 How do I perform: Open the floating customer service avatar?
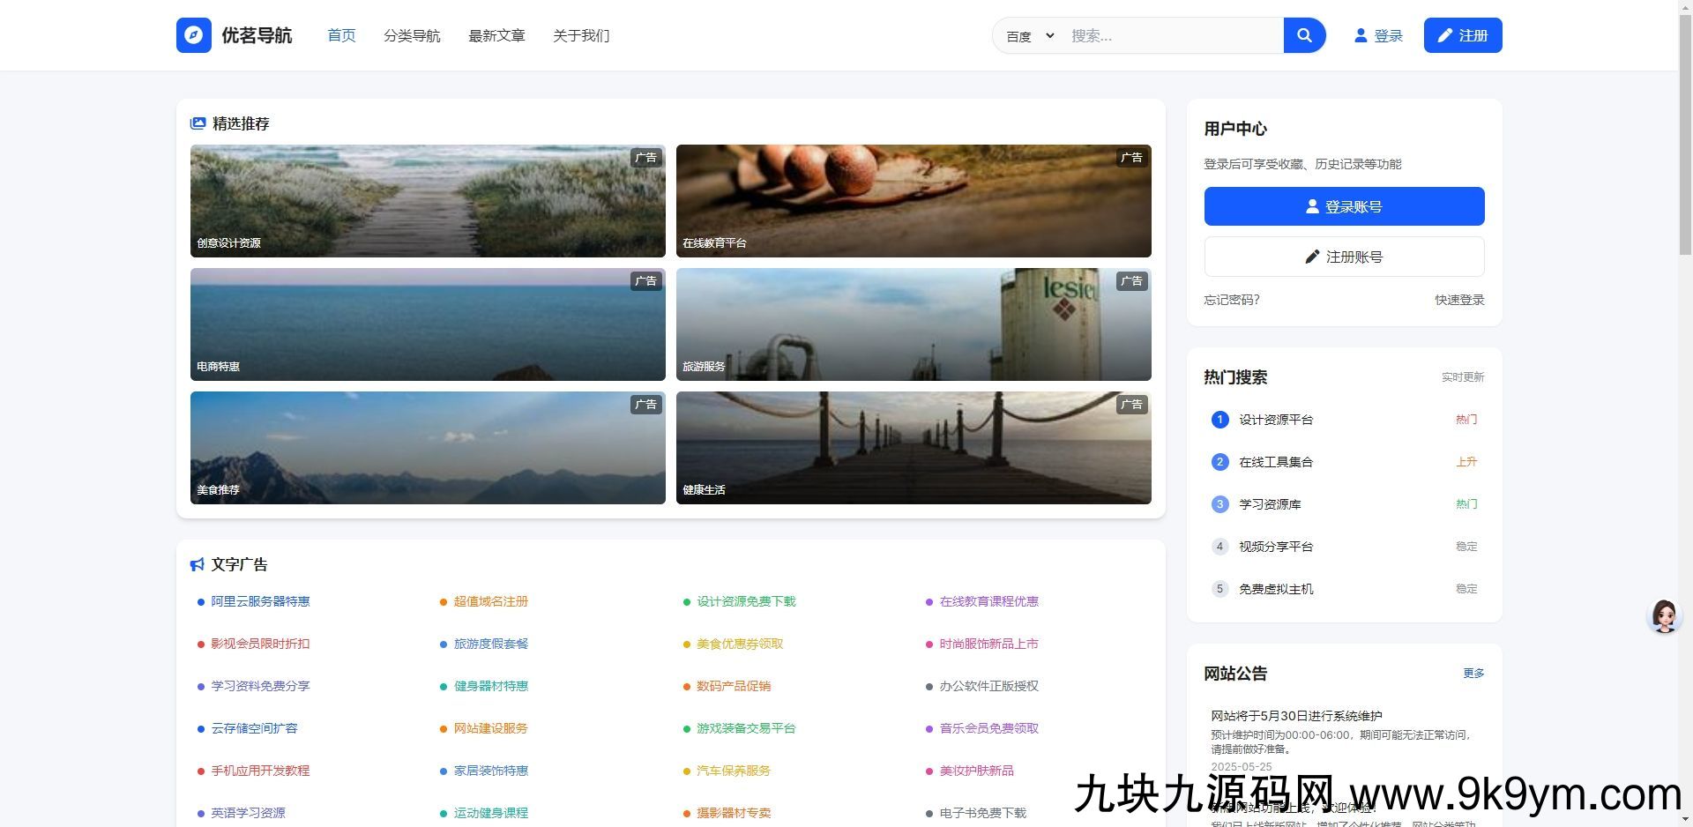point(1663,616)
